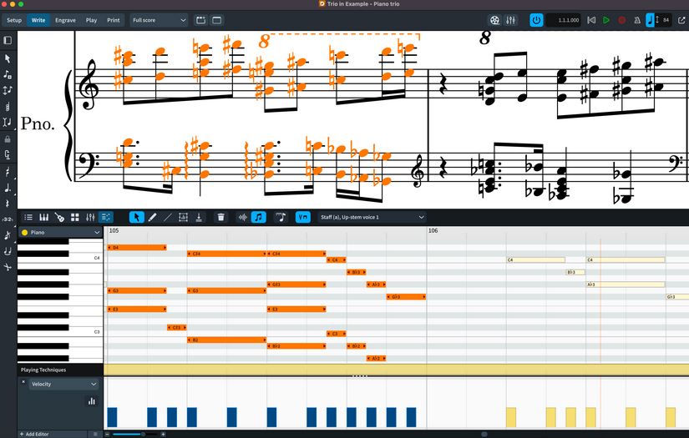Open the Play mode tab

(91, 20)
